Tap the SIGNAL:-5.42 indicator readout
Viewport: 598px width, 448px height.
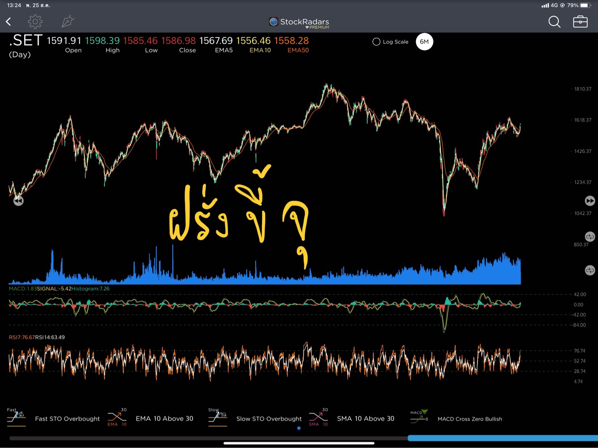point(54,289)
